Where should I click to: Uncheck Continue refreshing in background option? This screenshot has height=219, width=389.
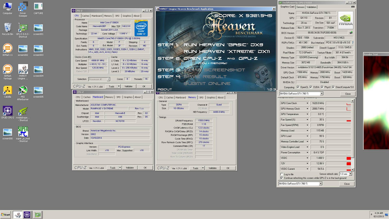[x=282, y=178]
